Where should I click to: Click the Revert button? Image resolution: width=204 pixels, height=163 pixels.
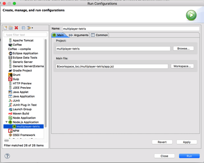162,142
